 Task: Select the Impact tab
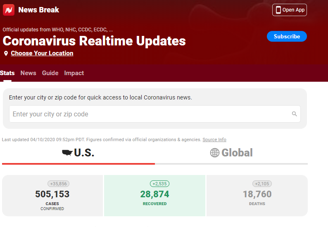74,73
